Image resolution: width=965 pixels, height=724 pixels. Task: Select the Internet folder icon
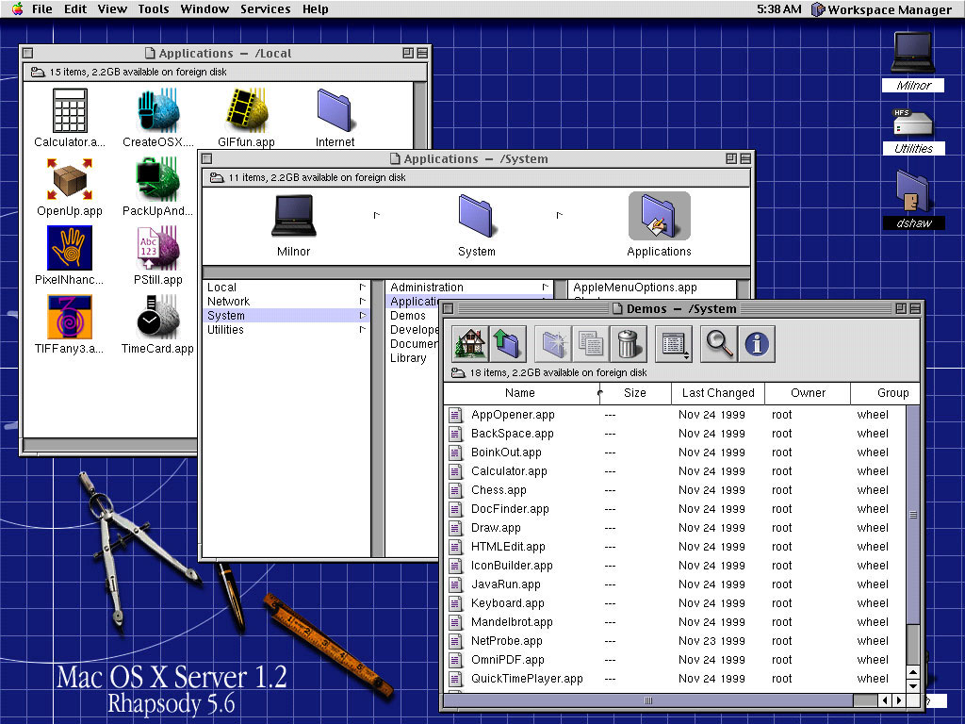(335, 111)
